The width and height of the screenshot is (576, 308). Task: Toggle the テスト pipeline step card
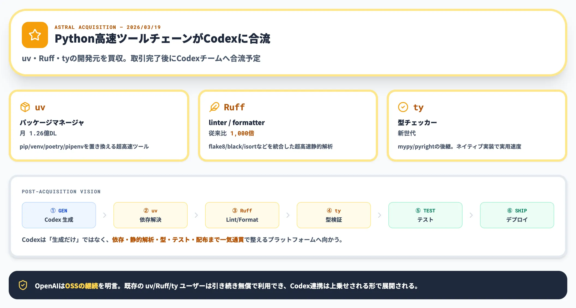tap(425, 215)
